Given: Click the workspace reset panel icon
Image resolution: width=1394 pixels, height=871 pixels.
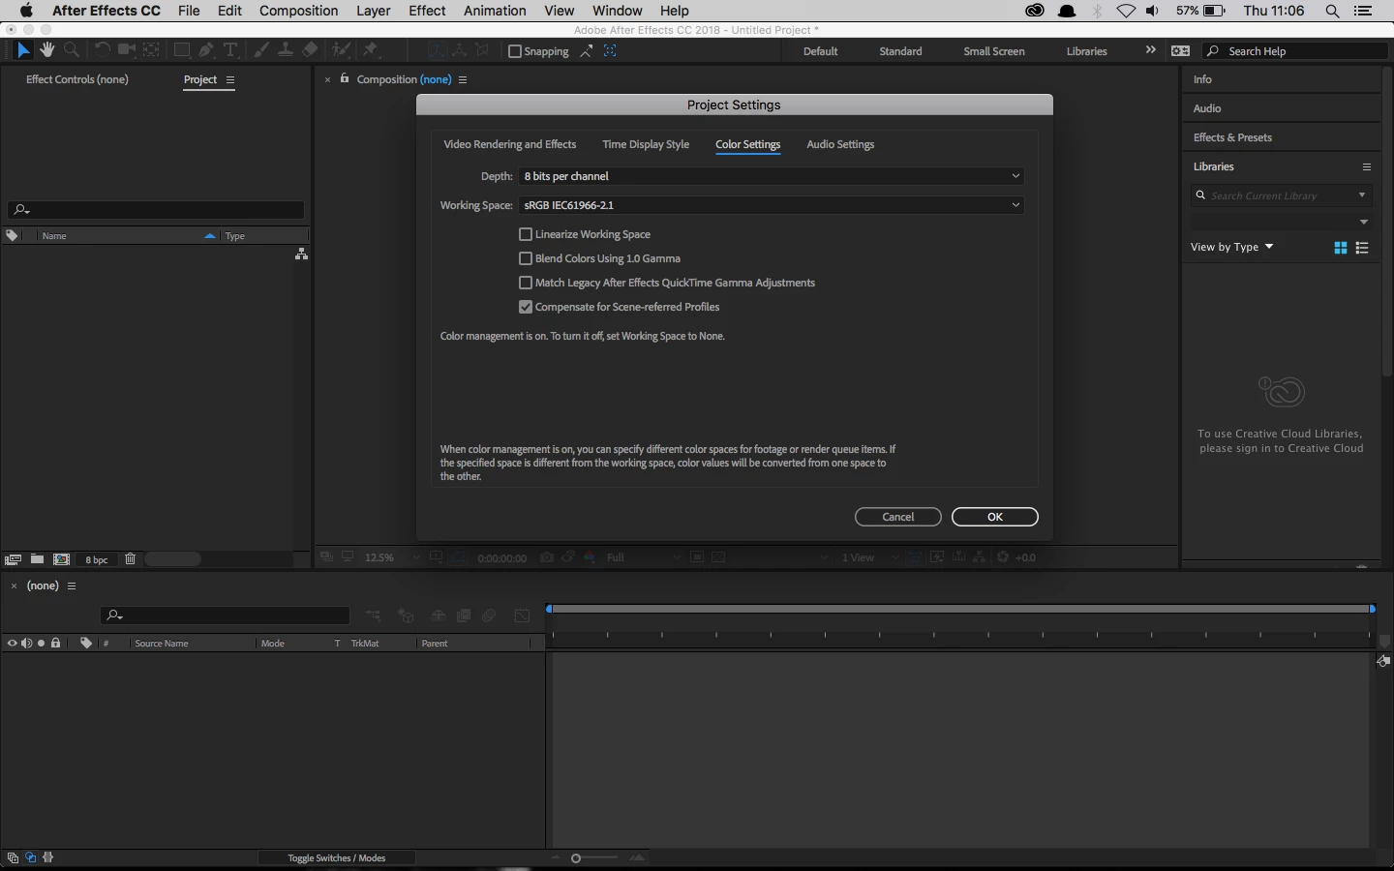Looking at the screenshot, I should [1181, 50].
